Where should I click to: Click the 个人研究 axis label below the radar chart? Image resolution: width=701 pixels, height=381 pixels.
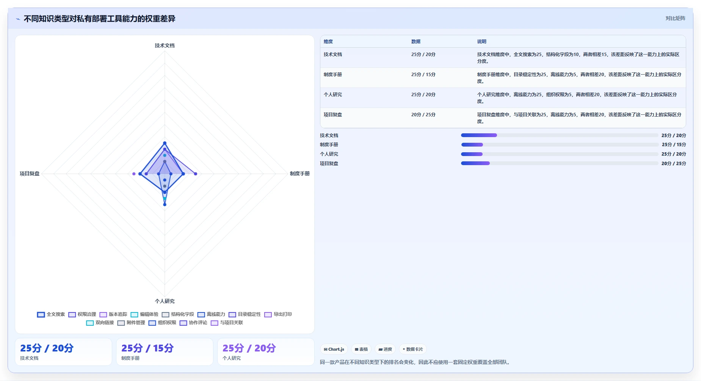[x=165, y=301]
